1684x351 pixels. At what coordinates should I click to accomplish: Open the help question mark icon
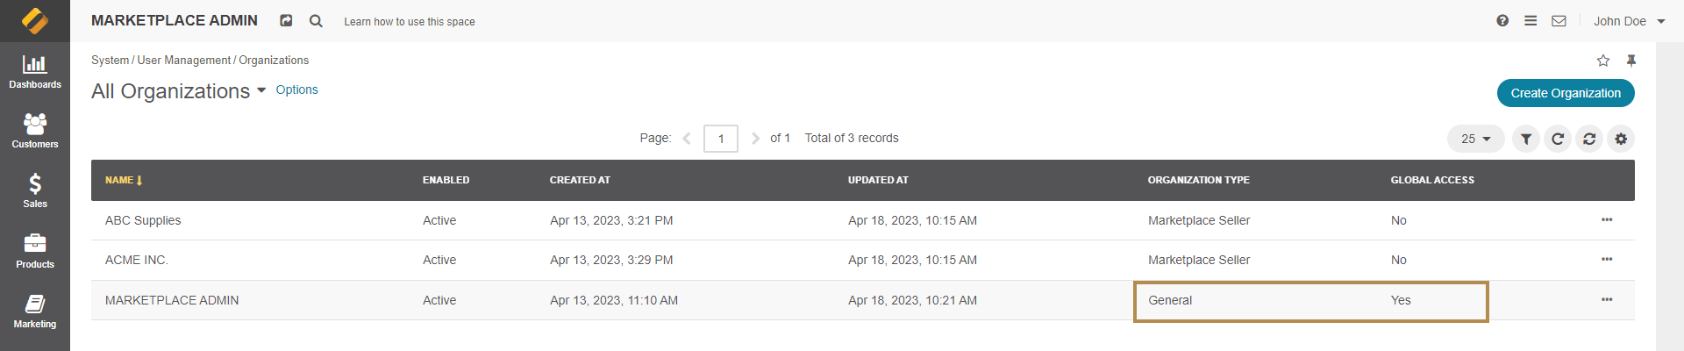[1502, 21]
